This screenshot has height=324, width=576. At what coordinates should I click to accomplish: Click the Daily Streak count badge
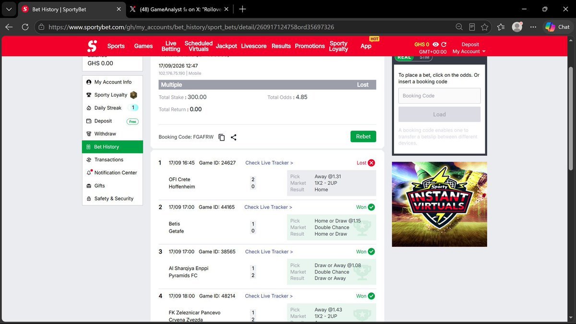[x=133, y=108]
